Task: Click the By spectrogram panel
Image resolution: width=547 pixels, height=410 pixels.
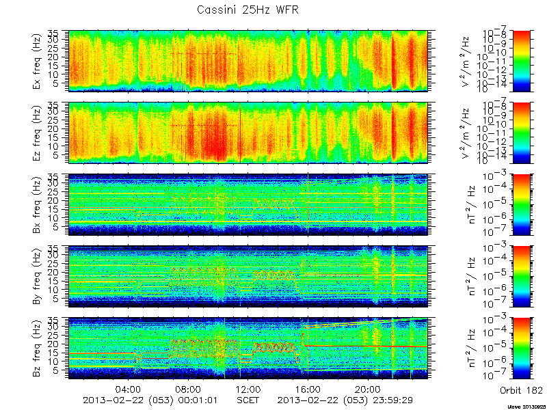Action: tap(248, 277)
